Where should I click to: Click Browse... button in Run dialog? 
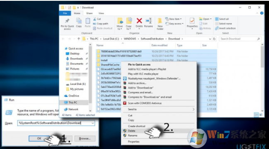pos(85,139)
